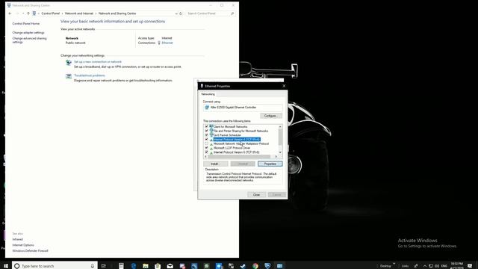Click the items list vertical scrollbar
This screenshot has width=478, height=269.
pyautogui.click(x=280, y=137)
